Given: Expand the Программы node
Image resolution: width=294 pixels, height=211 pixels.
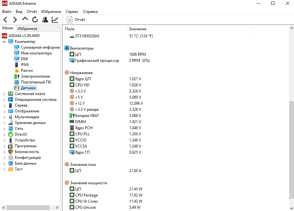Looking at the screenshot, I should (x=4, y=146).
